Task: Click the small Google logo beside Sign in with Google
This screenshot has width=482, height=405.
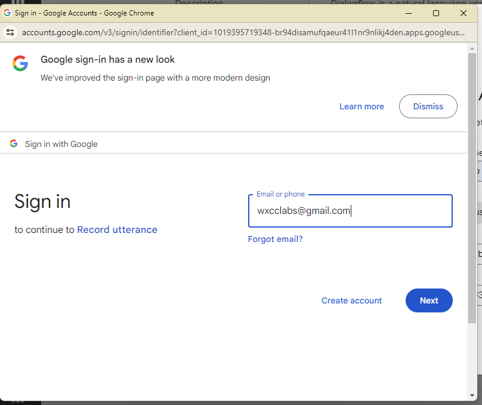Action: tap(14, 143)
